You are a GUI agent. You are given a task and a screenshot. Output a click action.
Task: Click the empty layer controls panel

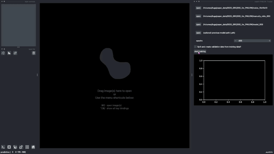19,25
